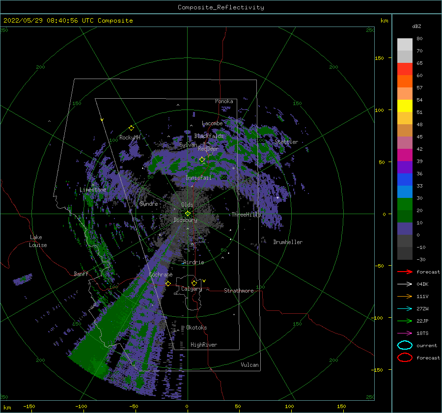442x413 pixels.
Task: Click the Vulcan label
Action: click(x=250, y=365)
